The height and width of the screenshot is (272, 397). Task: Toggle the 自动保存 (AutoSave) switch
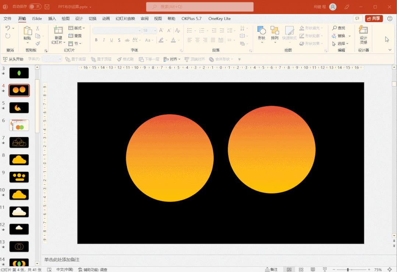click(35, 7)
